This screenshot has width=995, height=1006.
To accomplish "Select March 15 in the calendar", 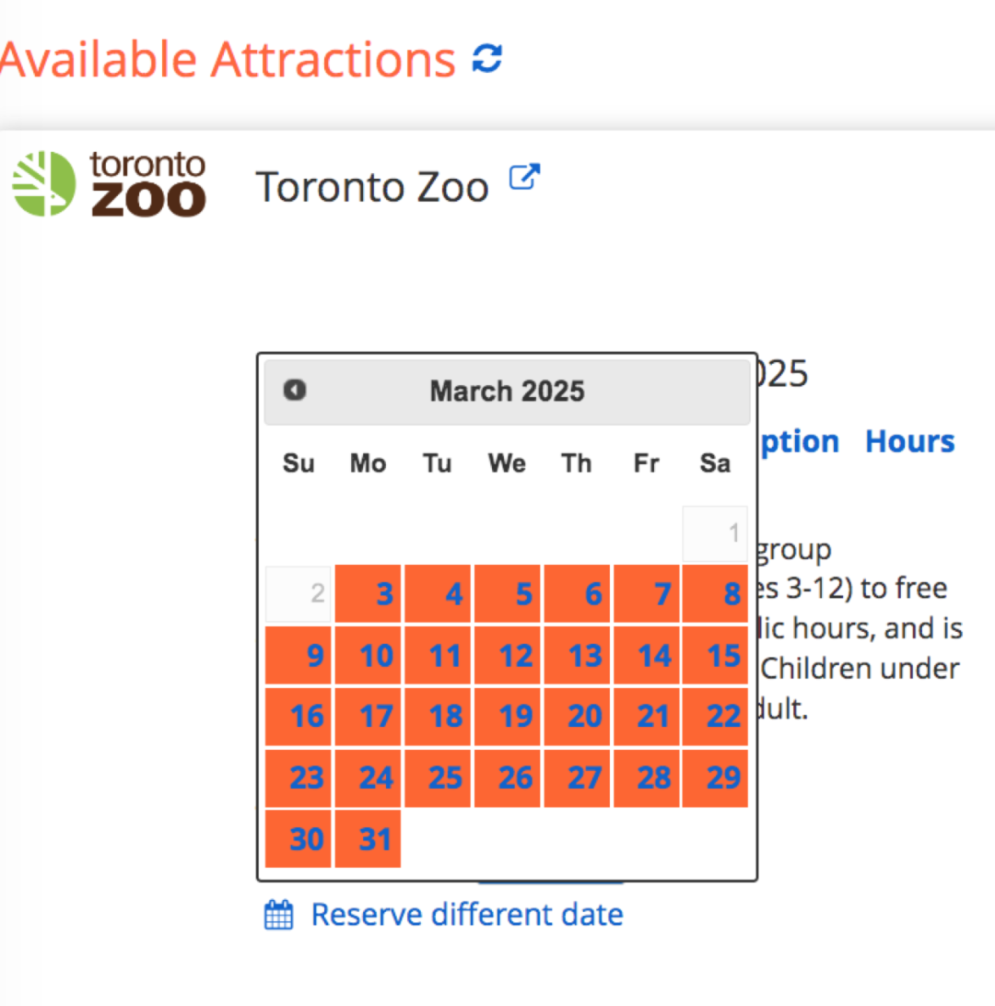I will pos(715,655).
